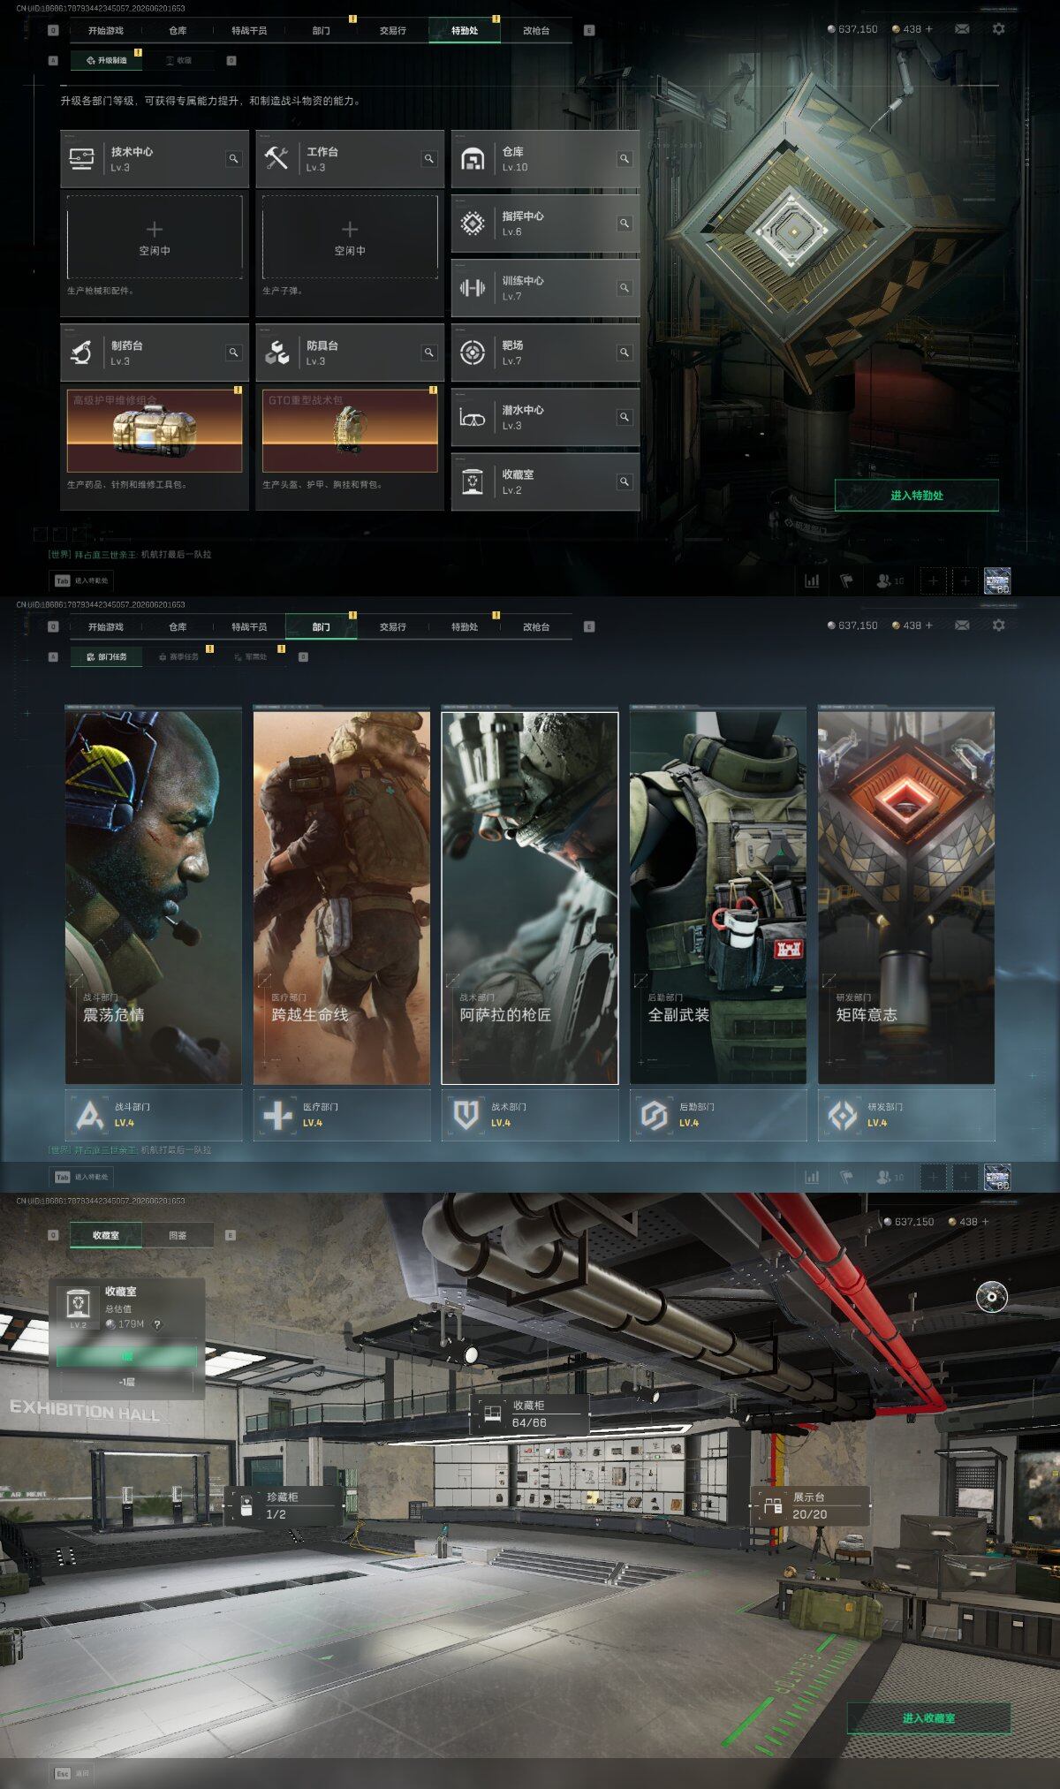
Task: Open the GTO重型战术包 production item
Action: [350, 430]
